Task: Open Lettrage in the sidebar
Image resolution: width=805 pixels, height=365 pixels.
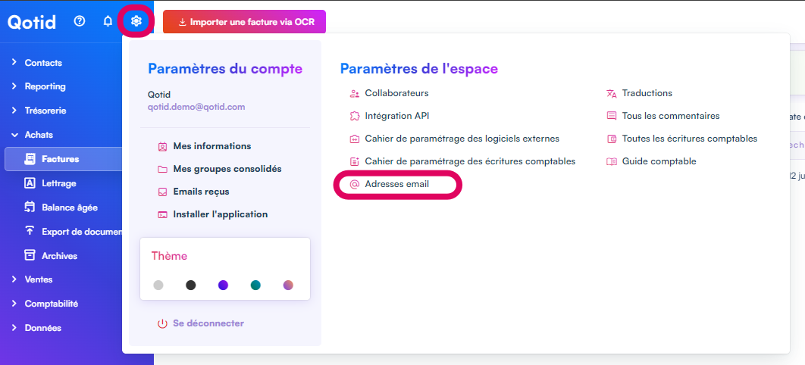Action: click(58, 183)
